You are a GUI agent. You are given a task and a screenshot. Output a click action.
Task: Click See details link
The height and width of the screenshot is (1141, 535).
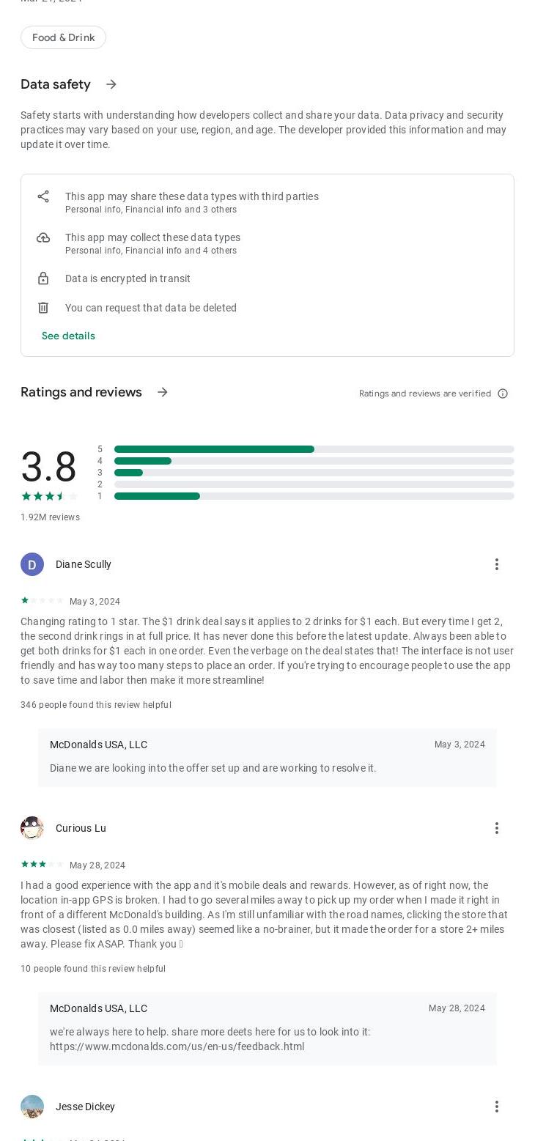click(x=68, y=336)
